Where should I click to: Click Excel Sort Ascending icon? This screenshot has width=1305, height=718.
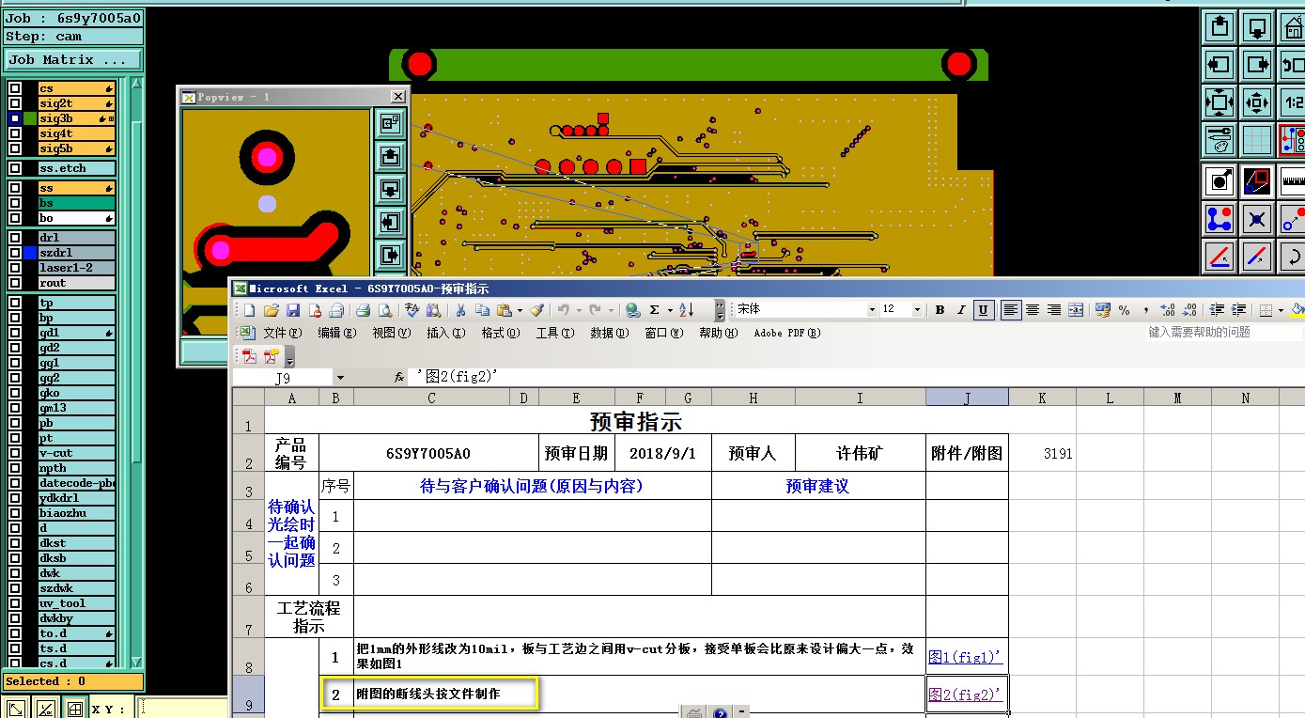pyautogui.click(x=686, y=310)
